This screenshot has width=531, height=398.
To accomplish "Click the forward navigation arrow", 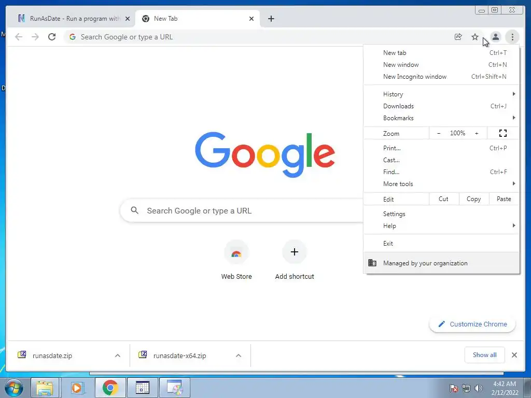I will click(x=35, y=37).
